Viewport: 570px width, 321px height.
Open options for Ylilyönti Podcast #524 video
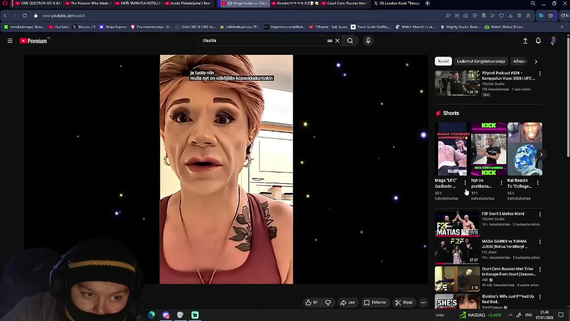pos(540,74)
